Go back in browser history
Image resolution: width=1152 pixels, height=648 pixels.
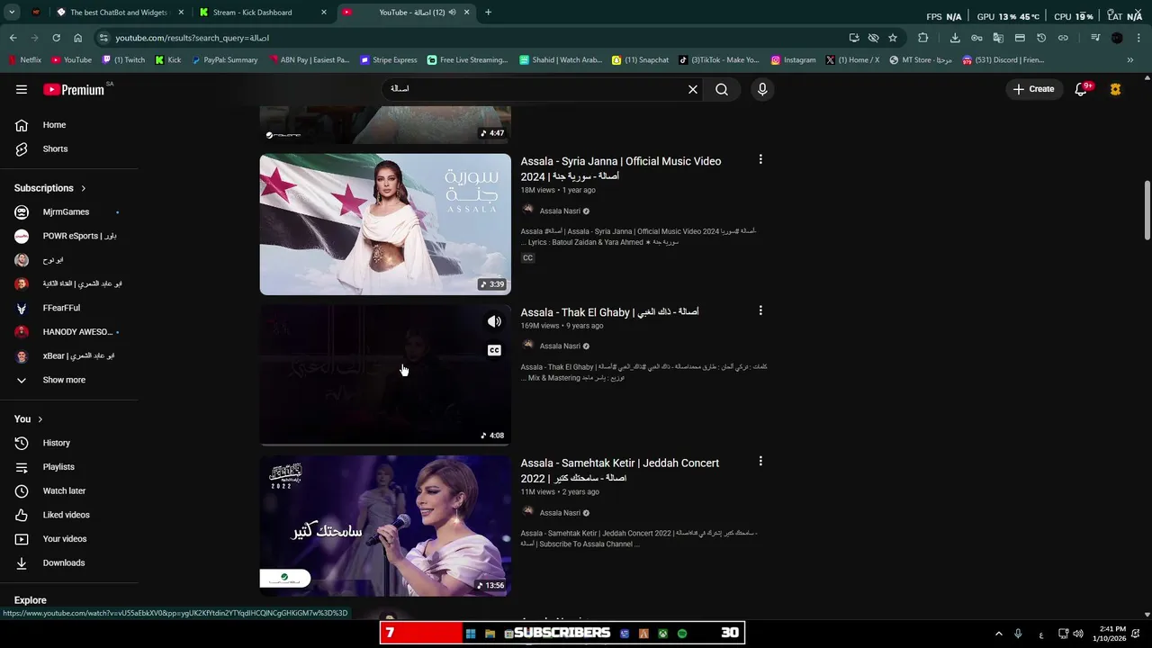click(x=13, y=38)
